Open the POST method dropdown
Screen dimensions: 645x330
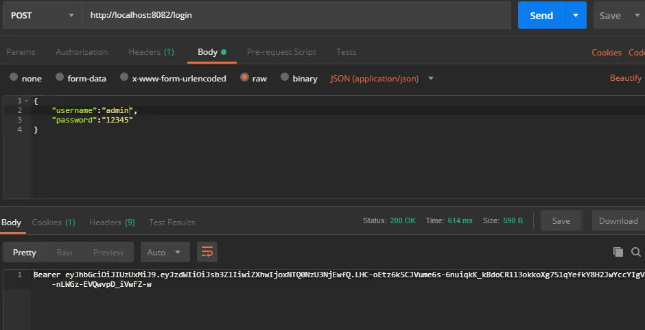coord(43,16)
